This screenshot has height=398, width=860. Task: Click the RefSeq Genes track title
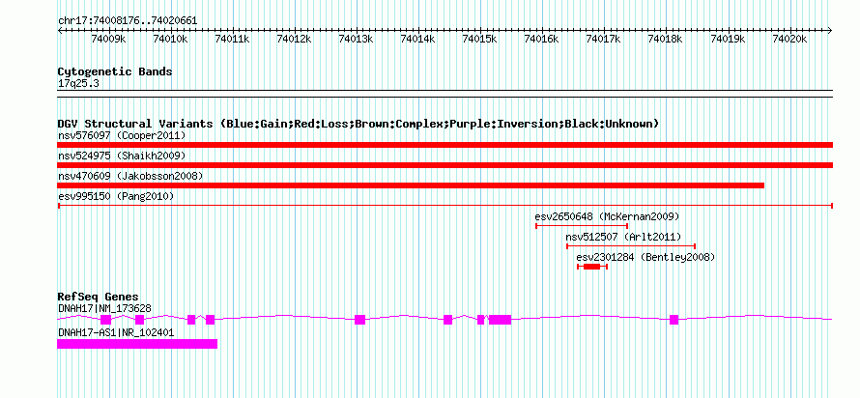[x=99, y=298]
